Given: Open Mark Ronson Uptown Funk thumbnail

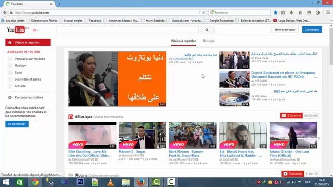Looking at the screenshot, I should [x=193, y=135].
